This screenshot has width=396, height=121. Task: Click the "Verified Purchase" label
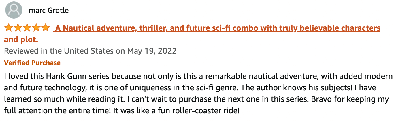tap(32, 63)
